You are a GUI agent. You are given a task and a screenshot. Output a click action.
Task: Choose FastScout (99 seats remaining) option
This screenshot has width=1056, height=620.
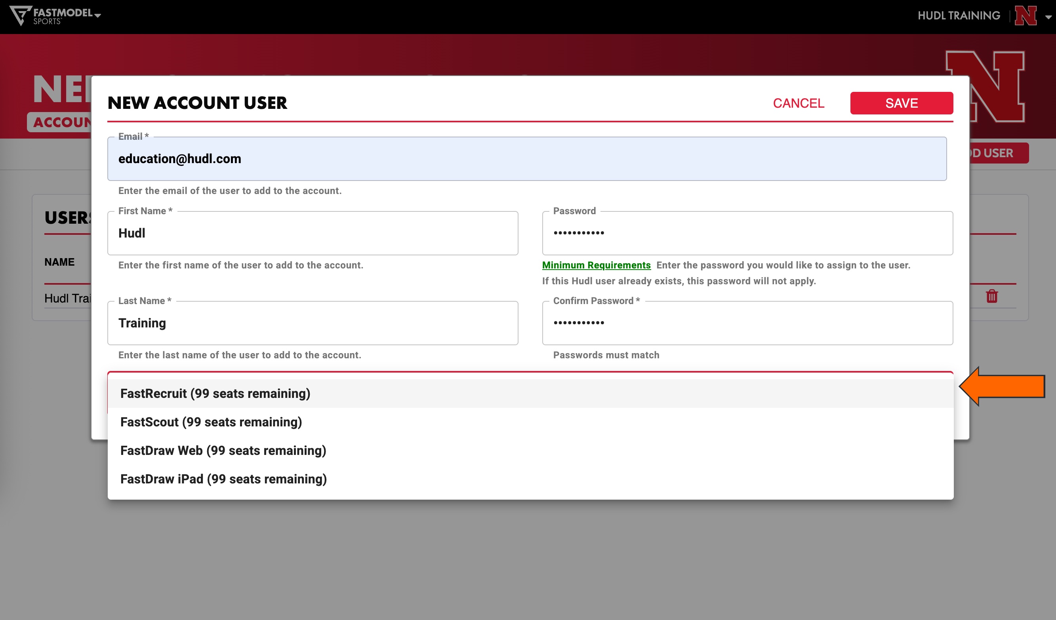(x=530, y=422)
